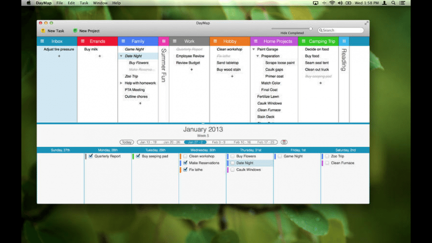Open the Work column list icon
432x243 pixels.
[x=174, y=41]
